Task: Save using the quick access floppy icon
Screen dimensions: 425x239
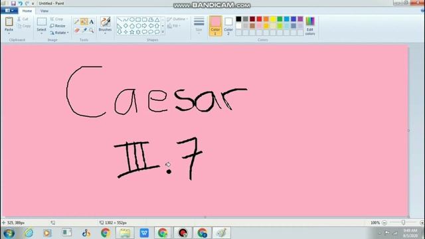Action: point(13,3)
